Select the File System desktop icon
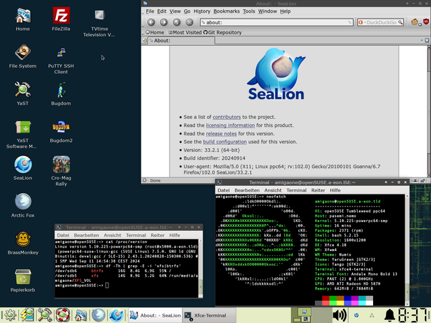The image size is (431, 323). (x=23, y=57)
